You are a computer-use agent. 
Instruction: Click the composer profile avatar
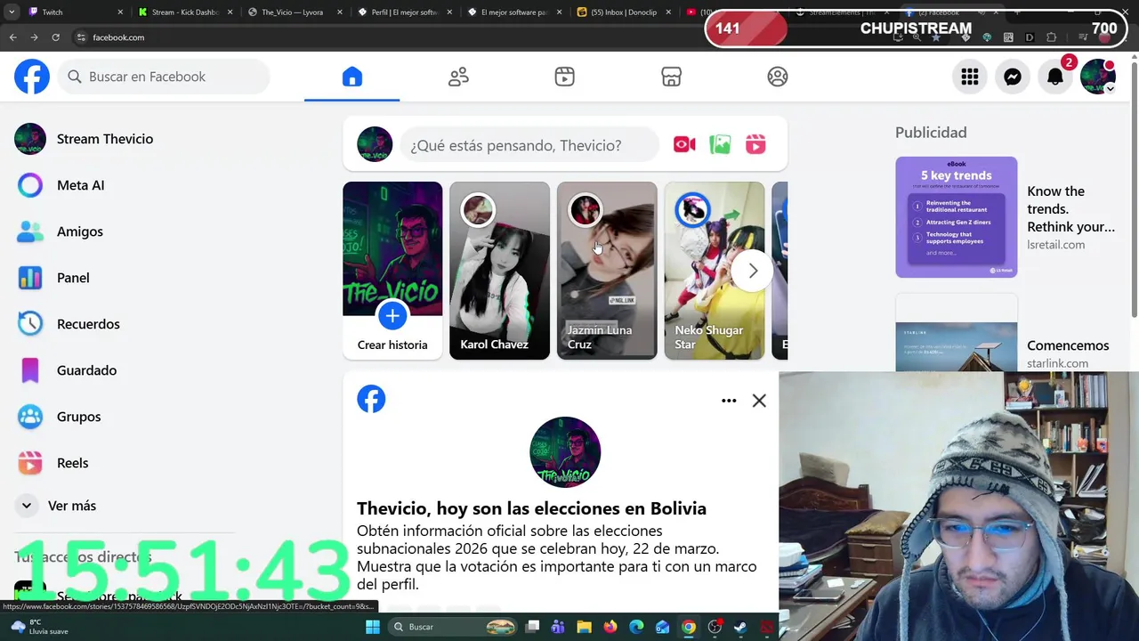[x=375, y=144]
